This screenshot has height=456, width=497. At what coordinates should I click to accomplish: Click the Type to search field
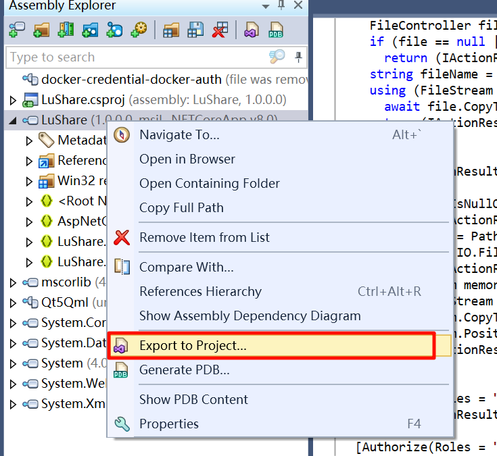pos(135,57)
